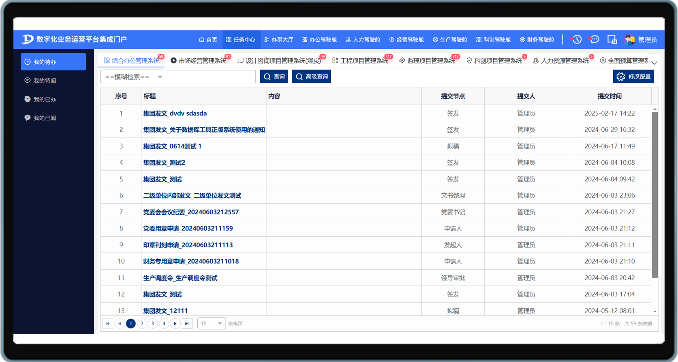Click the portal logo icon
The image size is (678, 362).
point(28,39)
